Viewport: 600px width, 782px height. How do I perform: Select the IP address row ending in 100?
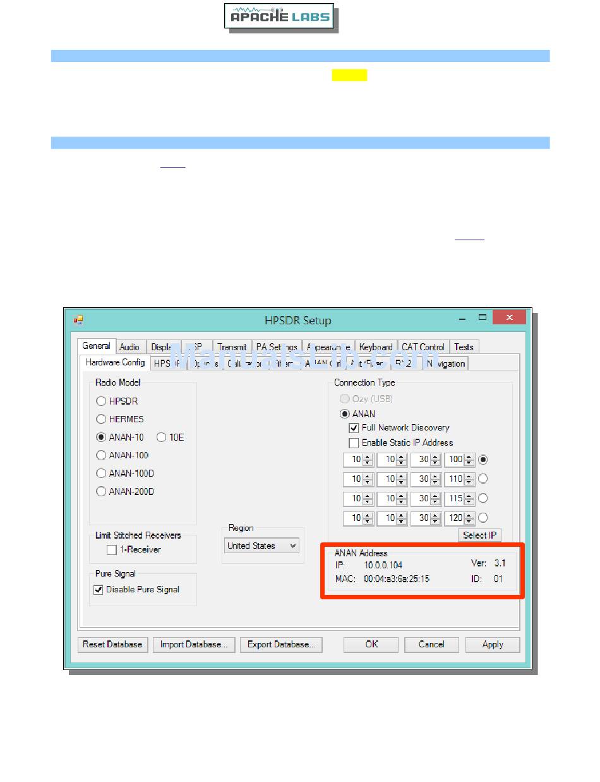point(483,460)
